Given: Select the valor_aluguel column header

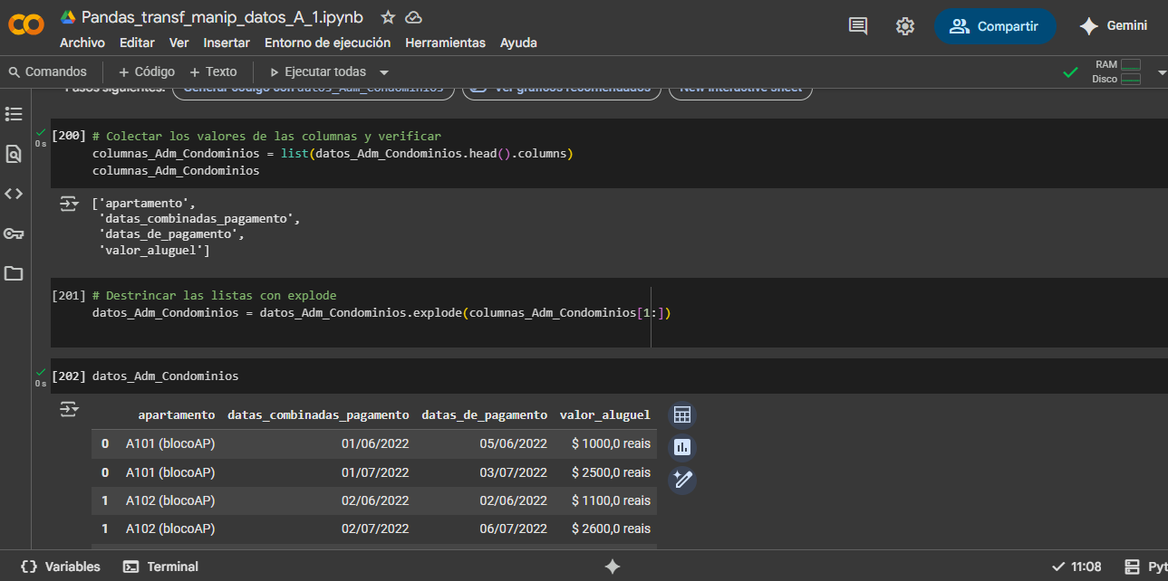Looking at the screenshot, I should [605, 415].
